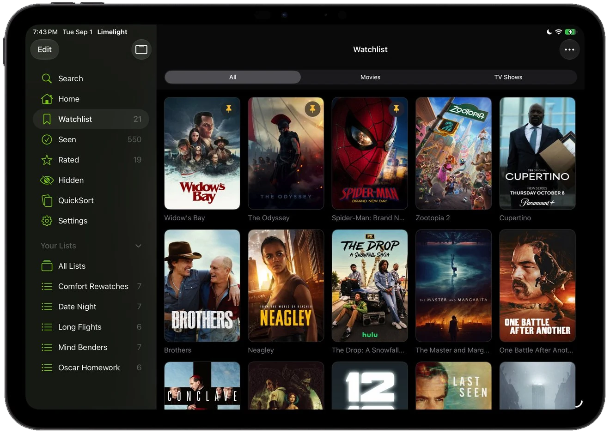
Task: Click the QuickSort label in sidebar
Action: 76,200
